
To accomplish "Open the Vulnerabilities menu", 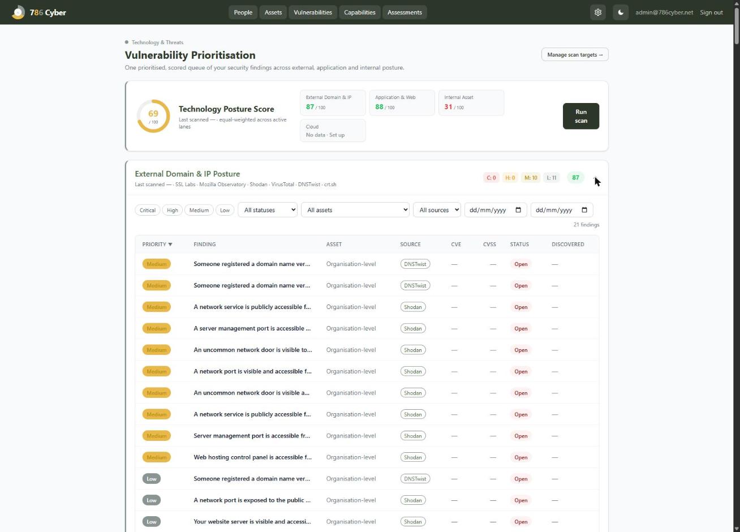I will coord(313,12).
